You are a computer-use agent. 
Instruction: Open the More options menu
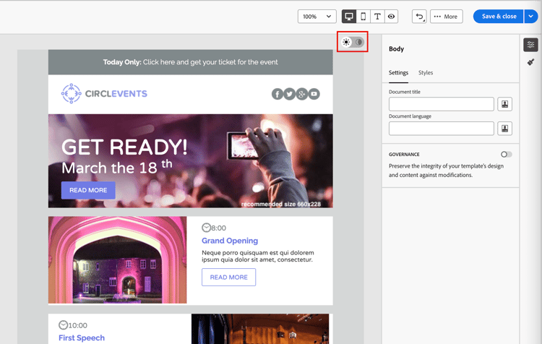click(x=446, y=17)
